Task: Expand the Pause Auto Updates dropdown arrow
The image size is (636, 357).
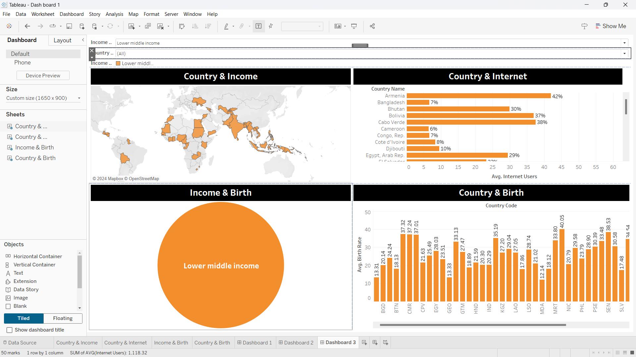Action: click(x=102, y=26)
